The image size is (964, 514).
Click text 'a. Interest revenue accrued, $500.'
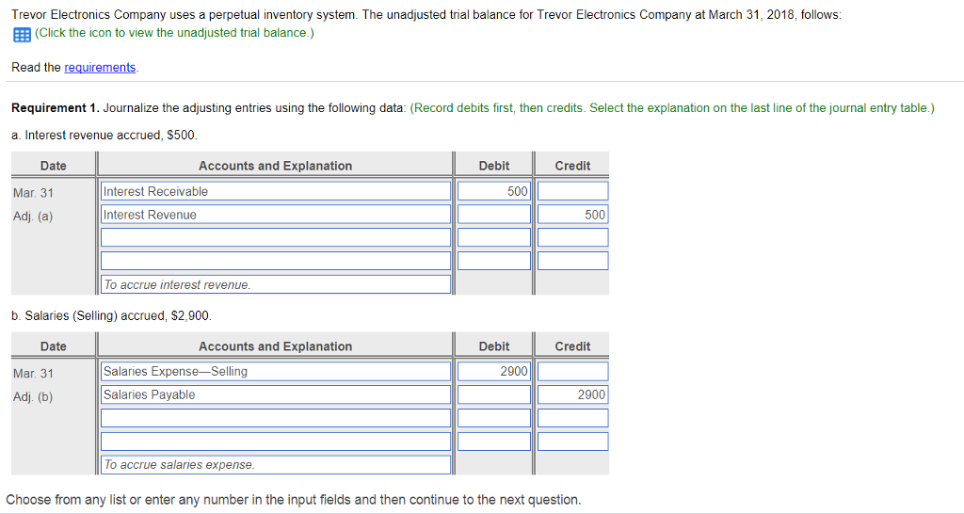point(104,136)
